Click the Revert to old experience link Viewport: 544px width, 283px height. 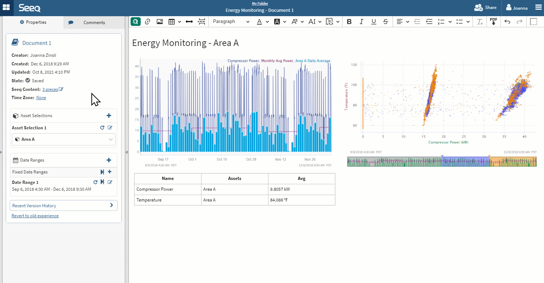coord(35,216)
